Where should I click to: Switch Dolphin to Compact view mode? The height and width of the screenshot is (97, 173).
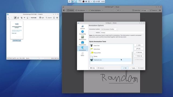click(18, 18)
